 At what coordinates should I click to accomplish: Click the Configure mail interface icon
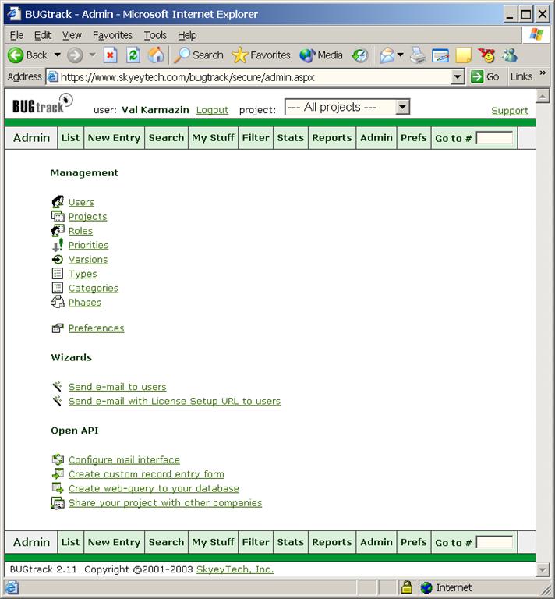tap(58, 460)
